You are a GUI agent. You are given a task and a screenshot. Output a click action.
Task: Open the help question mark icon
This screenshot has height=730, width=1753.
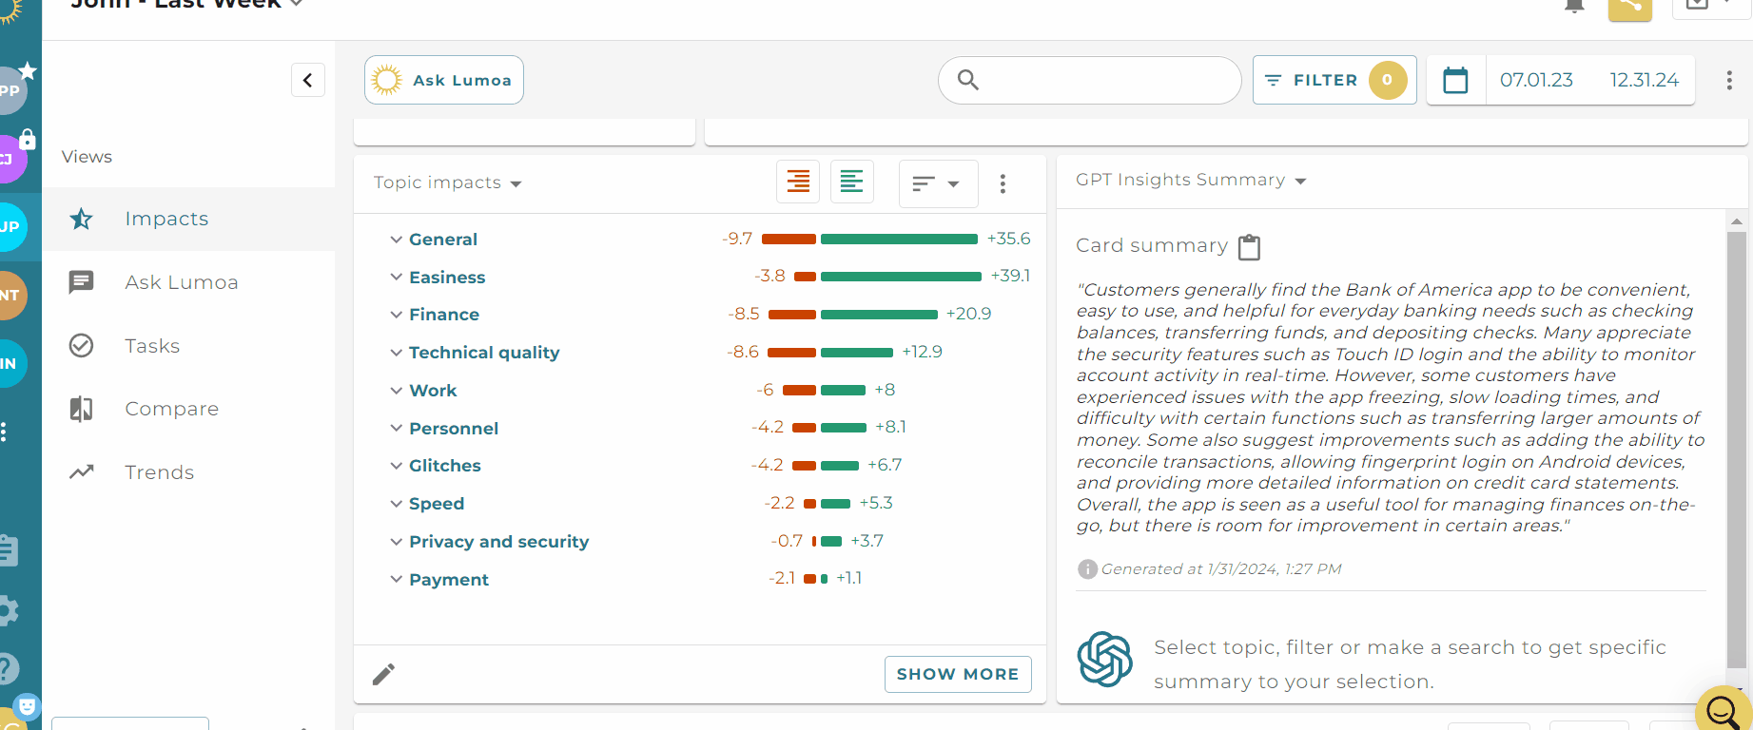click(8, 669)
